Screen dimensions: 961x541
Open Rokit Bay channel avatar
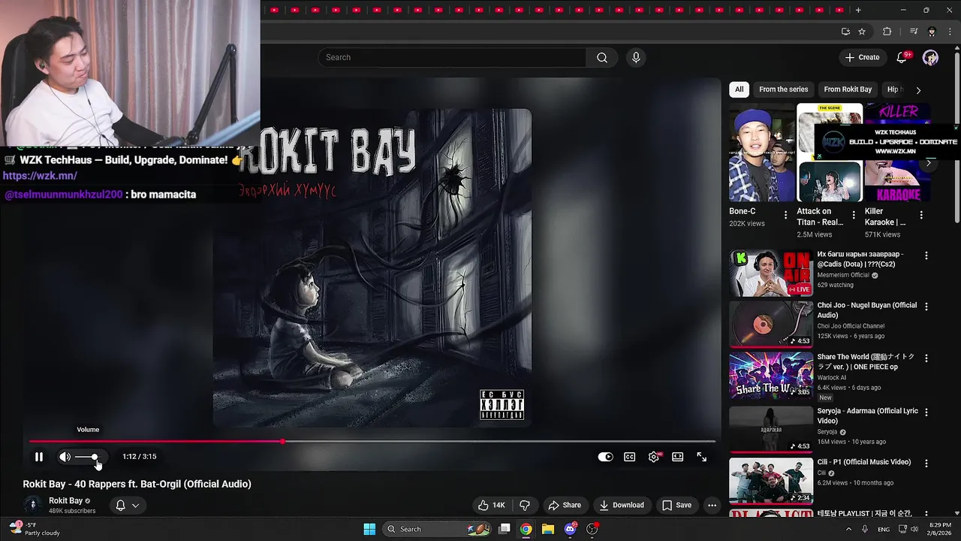(x=32, y=506)
